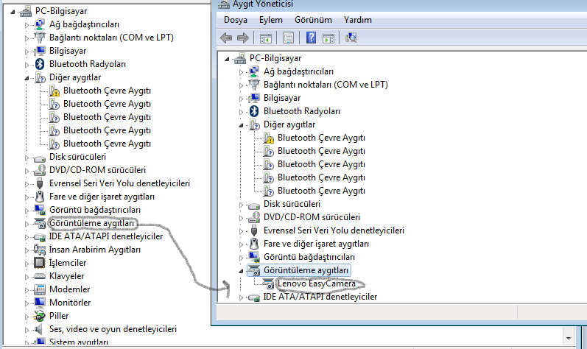This screenshot has height=349, width=587.
Task: Click the COM ve LPT ports icon in right window
Action: (x=254, y=85)
